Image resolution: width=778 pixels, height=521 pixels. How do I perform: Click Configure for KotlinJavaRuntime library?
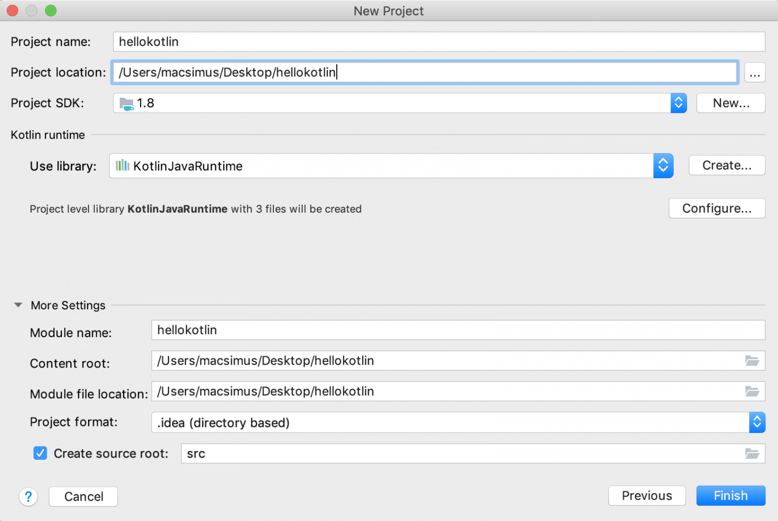717,208
